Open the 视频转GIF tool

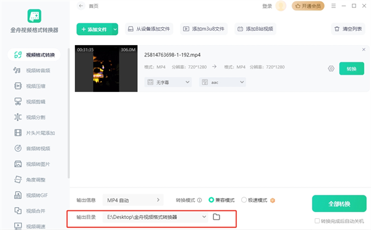[x=31, y=195]
